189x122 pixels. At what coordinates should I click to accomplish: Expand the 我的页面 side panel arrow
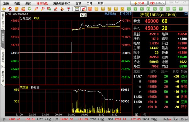(x=3, y=26)
